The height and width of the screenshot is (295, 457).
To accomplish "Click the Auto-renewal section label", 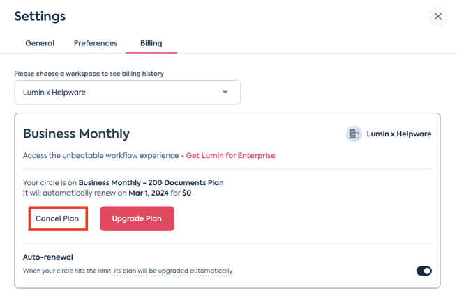I will coord(48,257).
